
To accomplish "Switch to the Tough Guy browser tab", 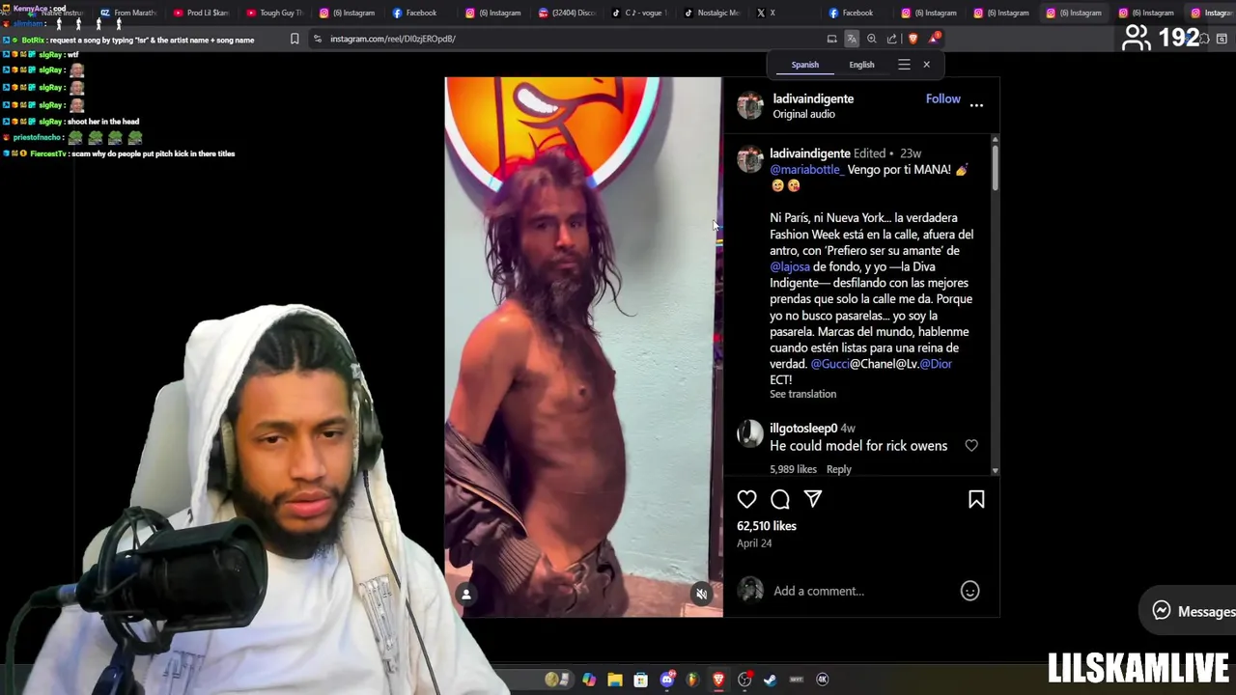I will point(274,13).
